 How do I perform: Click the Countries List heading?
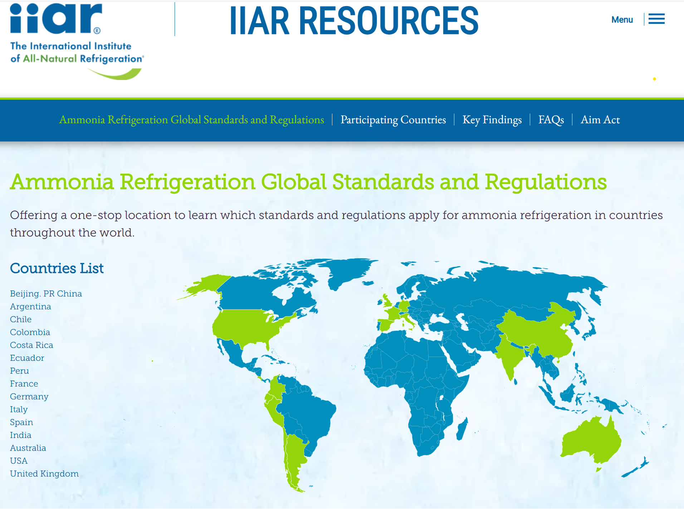[x=57, y=268]
